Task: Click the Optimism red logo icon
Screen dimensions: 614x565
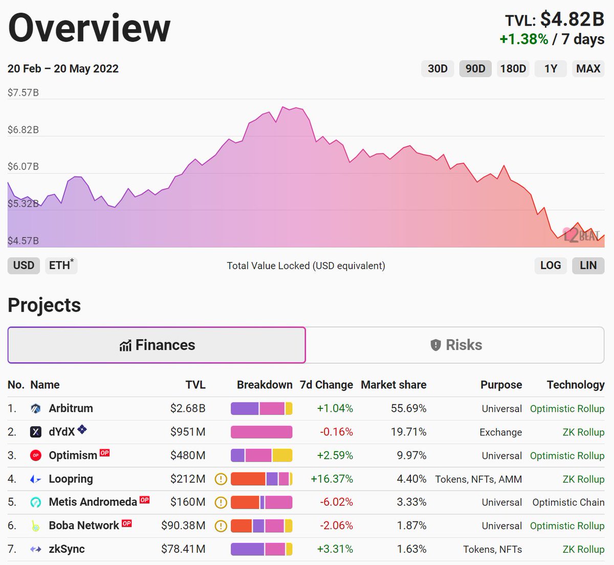Action: pyautogui.click(x=36, y=455)
